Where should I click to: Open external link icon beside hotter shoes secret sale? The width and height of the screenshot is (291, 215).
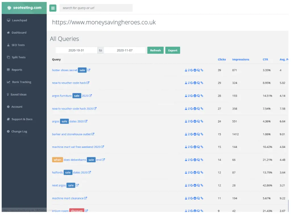(x=89, y=70)
